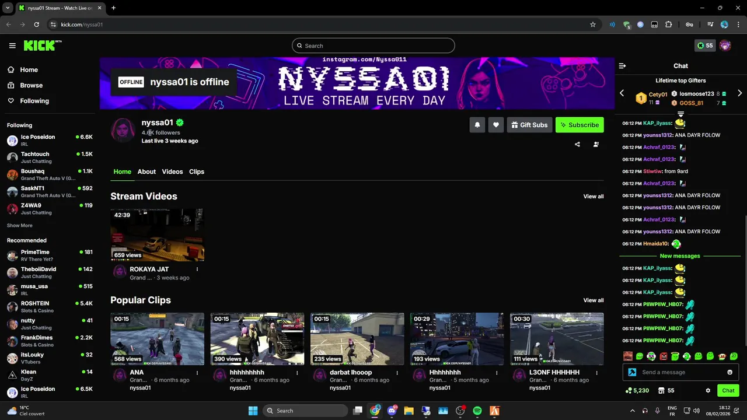Open File Explorer from the taskbar
This screenshot has width=747, height=420.
coord(409,411)
